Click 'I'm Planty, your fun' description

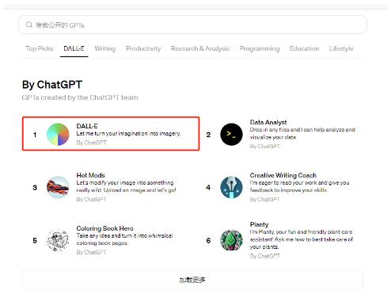(302, 239)
